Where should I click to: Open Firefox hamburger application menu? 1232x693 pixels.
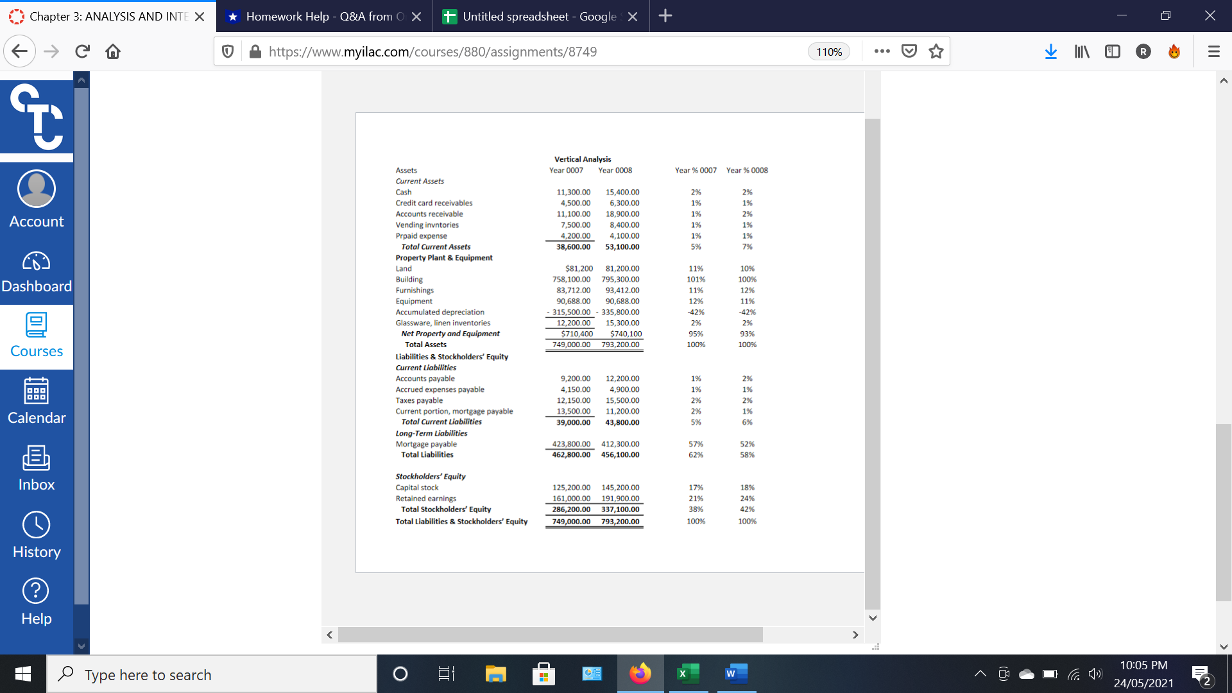[x=1213, y=51]
